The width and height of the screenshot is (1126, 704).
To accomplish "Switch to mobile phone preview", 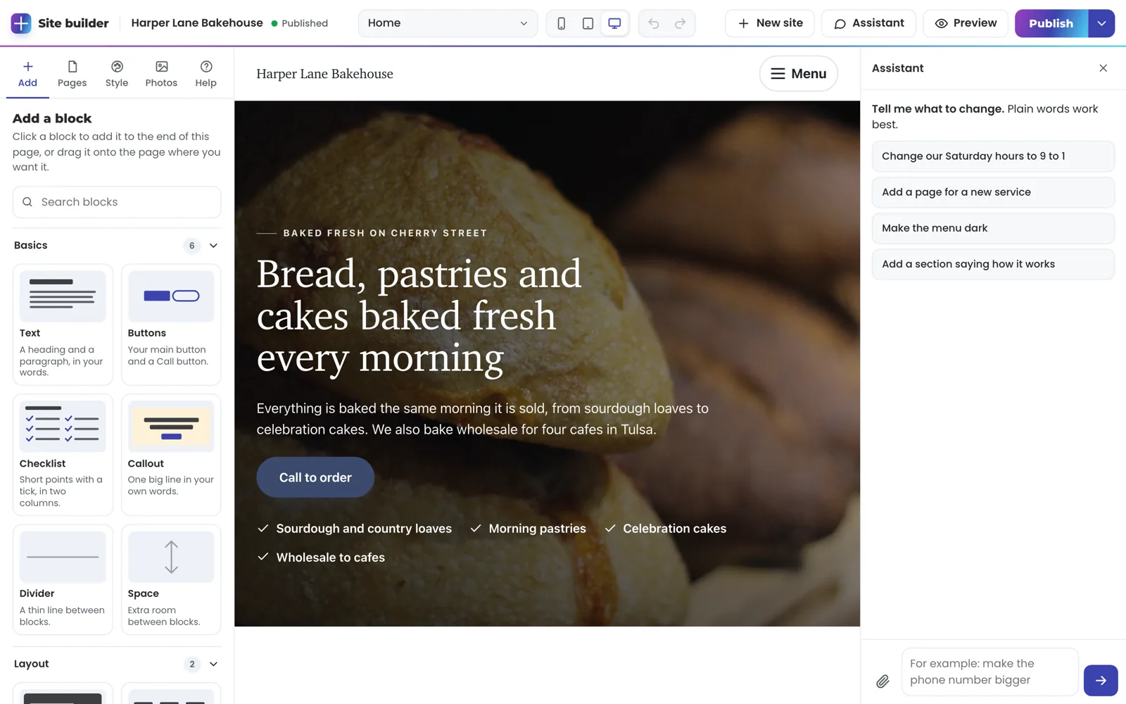I will [561, 23].
